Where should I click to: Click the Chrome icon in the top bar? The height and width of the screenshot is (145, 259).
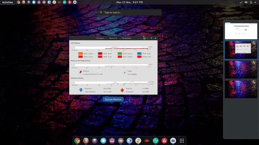click(19, 2)
